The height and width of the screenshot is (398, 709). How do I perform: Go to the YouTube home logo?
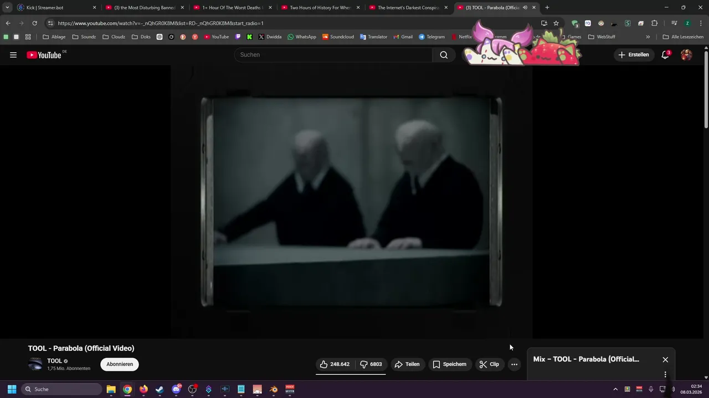pyautogui.click(x=44, y=55)
